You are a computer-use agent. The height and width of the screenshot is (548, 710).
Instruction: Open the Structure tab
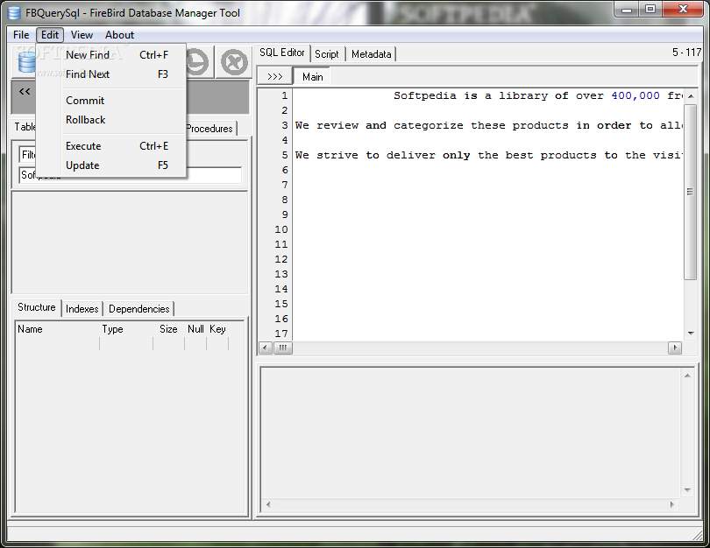tap(36, 307)
